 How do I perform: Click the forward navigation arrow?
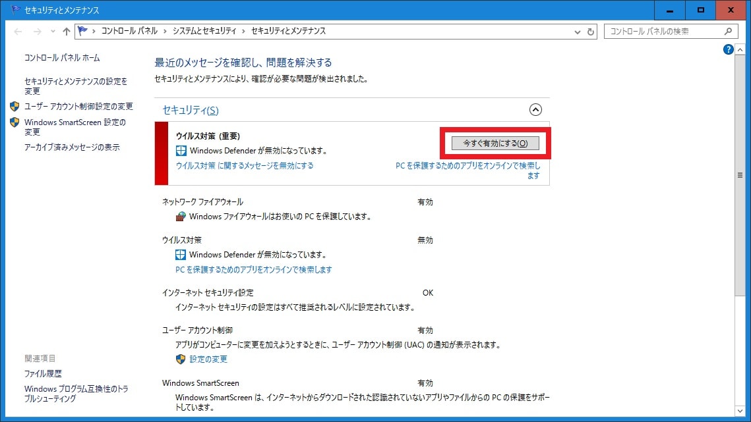(38, 32)
